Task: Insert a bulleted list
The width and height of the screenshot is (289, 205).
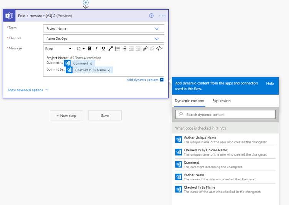Action: click(x=117, y=49)
